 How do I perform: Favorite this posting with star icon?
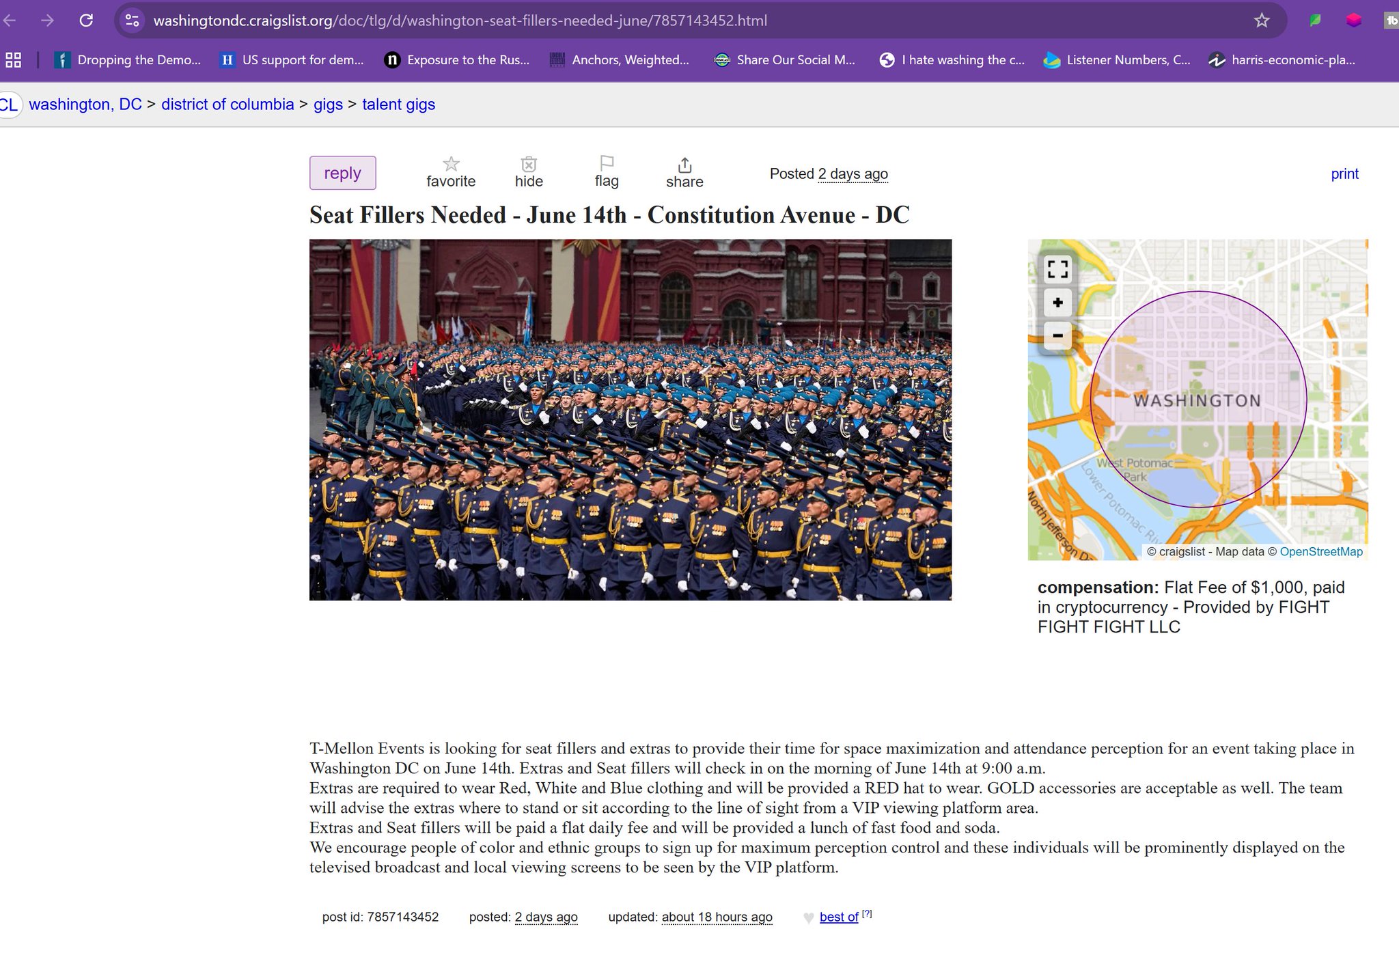click(451, 172)
